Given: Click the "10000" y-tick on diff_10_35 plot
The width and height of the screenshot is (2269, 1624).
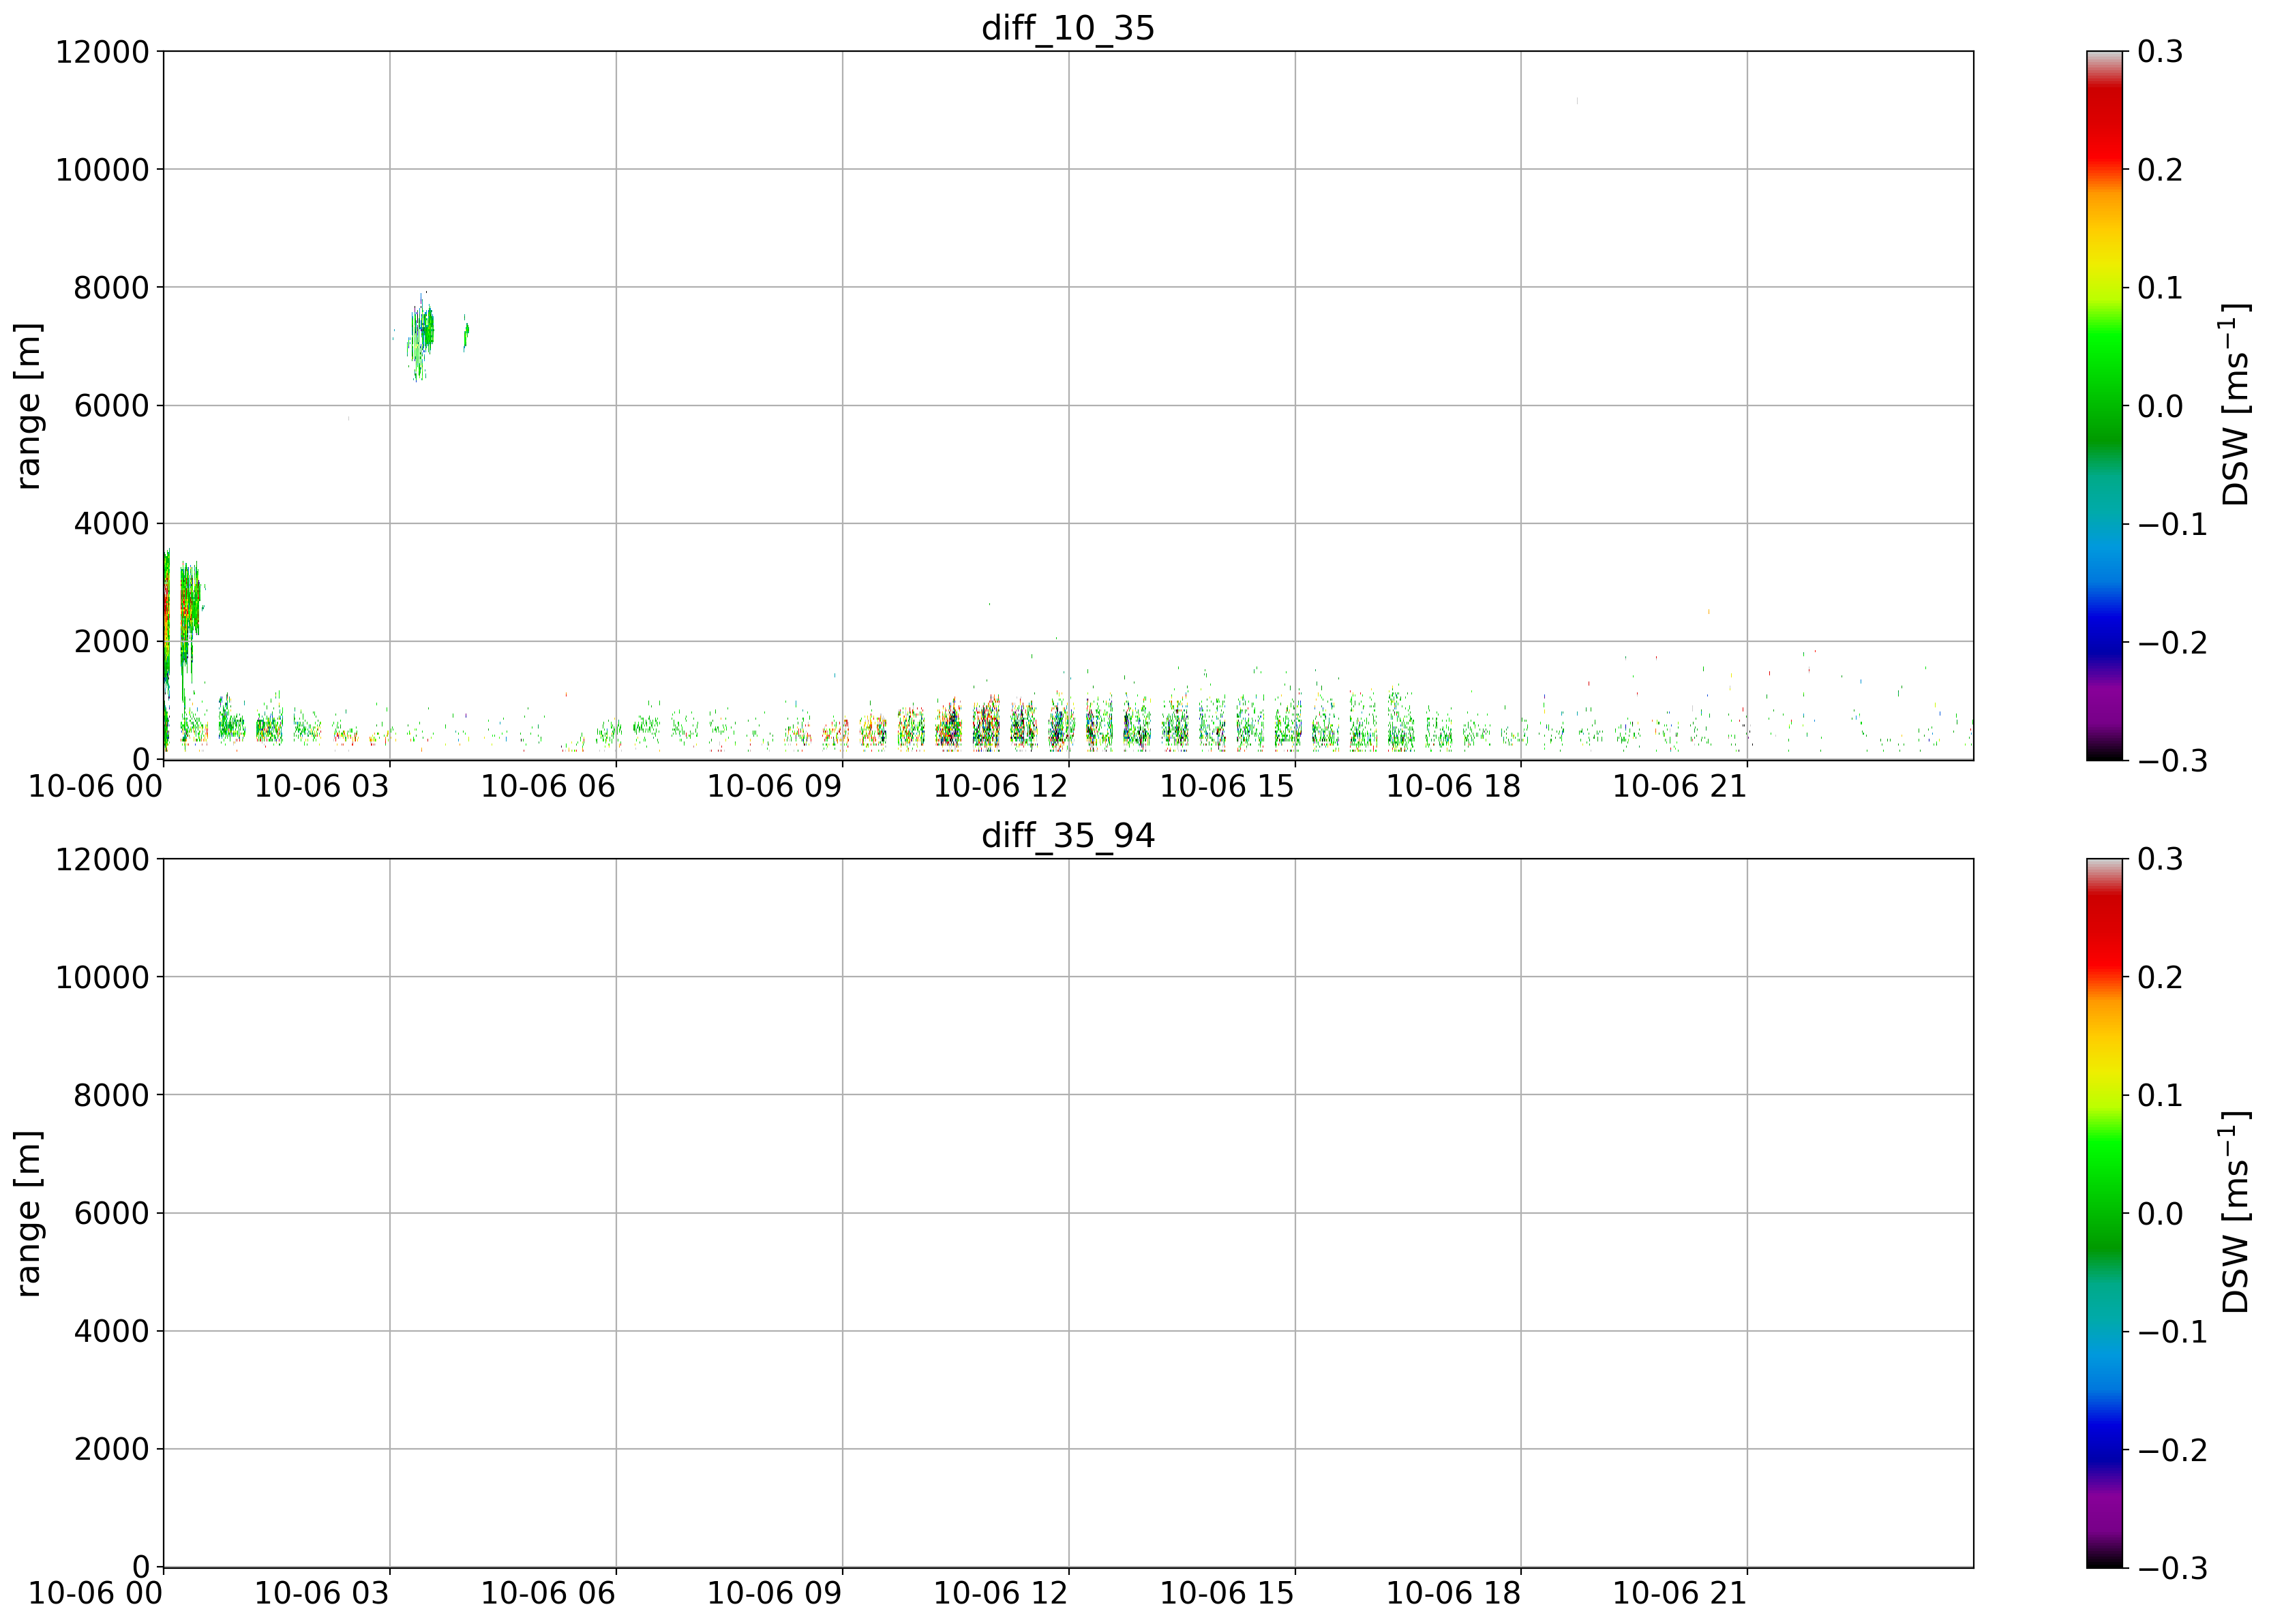Looking at the screenshot, I should point(102,170).
